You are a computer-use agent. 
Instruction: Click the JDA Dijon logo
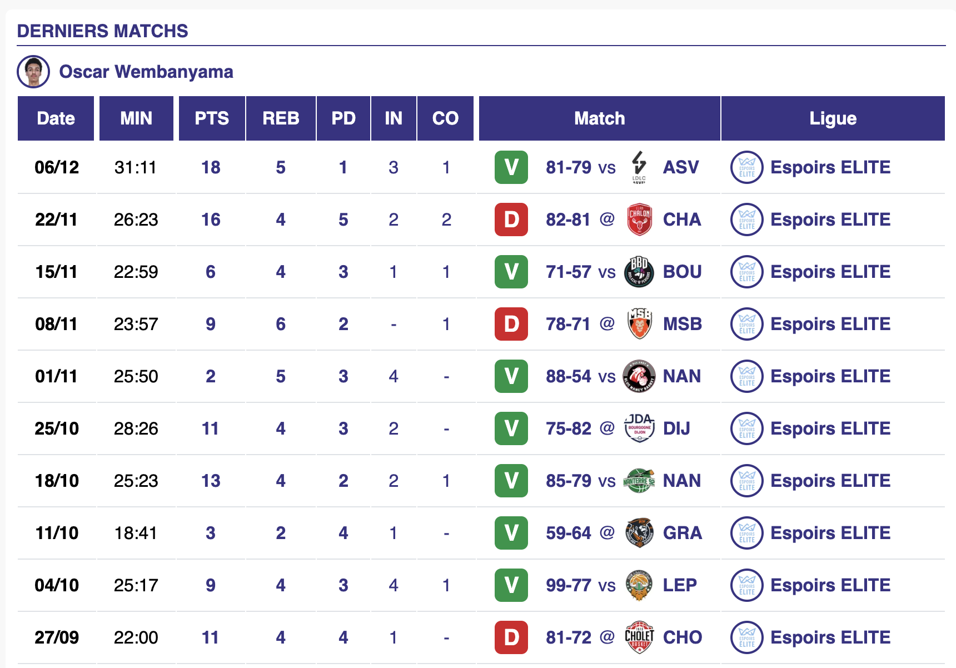coord(639,428)
